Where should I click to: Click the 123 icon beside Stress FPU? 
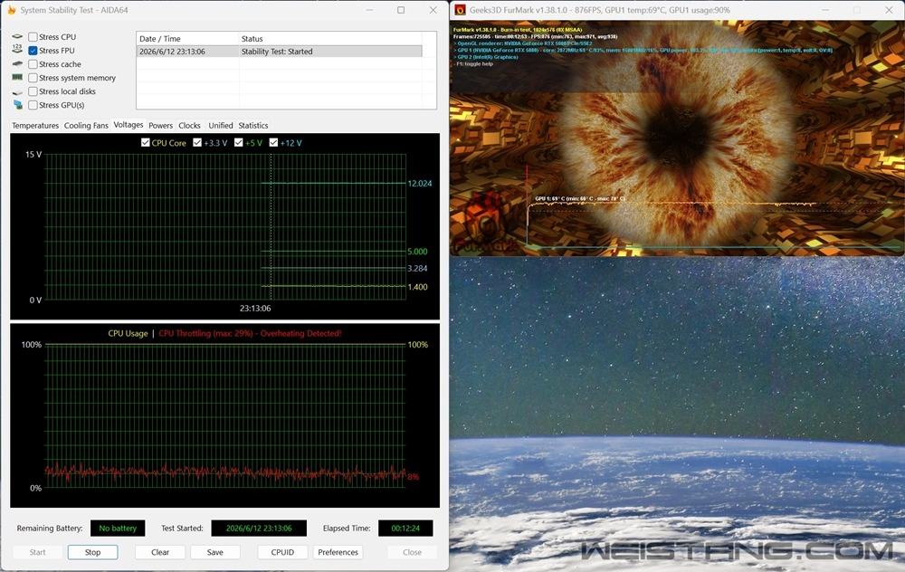pyautogui.click(x=17, y=50)
